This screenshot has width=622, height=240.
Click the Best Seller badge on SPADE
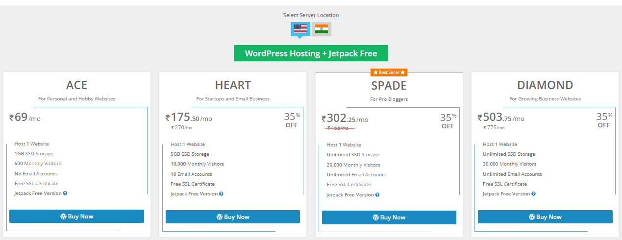coord(389,72)
